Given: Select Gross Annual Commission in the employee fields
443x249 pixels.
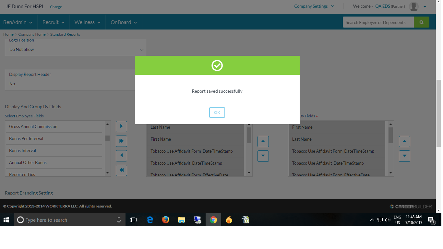Looking at the screenshot, I should 54,126.
